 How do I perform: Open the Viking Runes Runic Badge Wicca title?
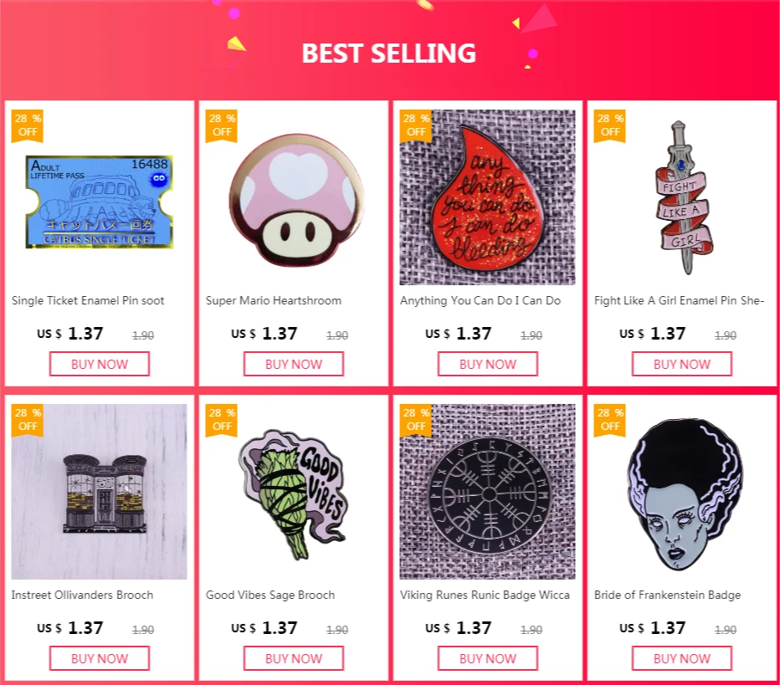click(x=485, y=595)
